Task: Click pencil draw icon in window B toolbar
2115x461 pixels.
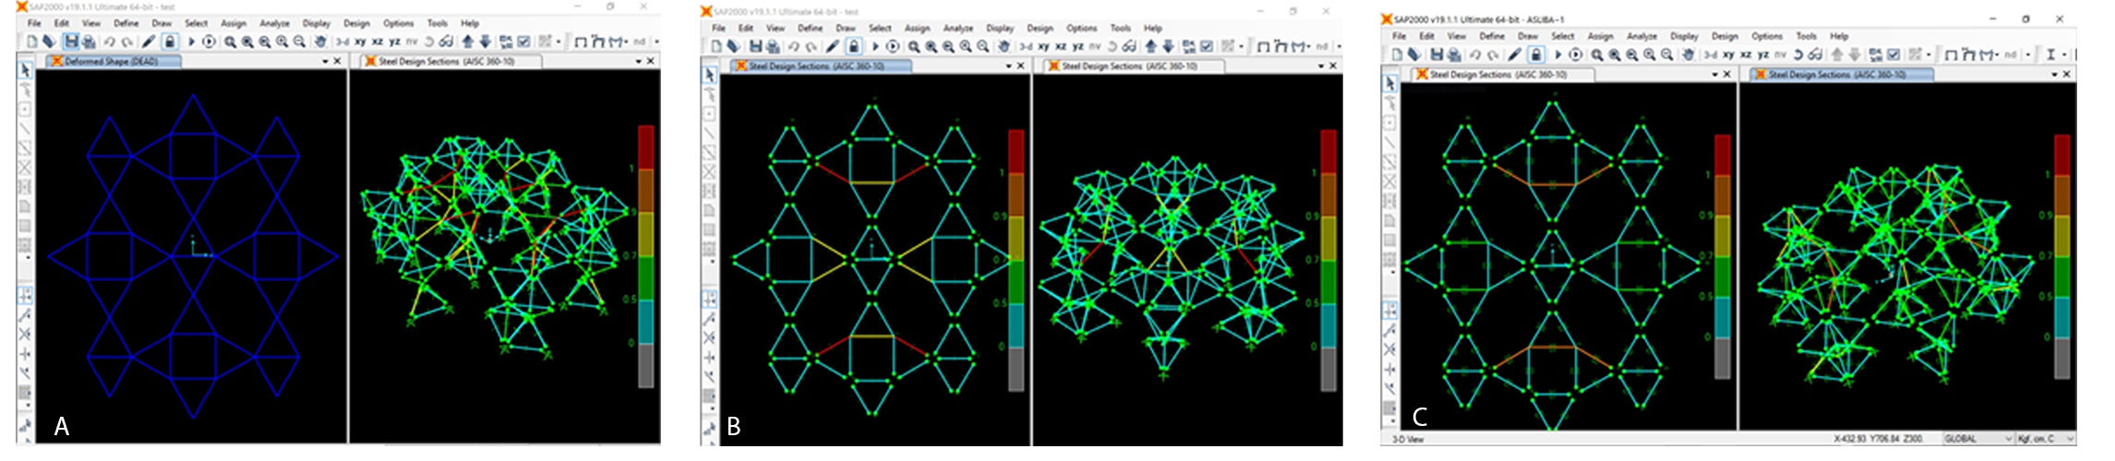Action: [x=832, y=46]
